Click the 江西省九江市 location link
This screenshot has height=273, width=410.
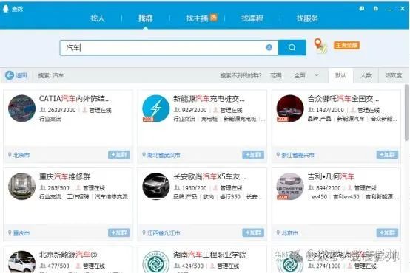click(x=164, y=233)
